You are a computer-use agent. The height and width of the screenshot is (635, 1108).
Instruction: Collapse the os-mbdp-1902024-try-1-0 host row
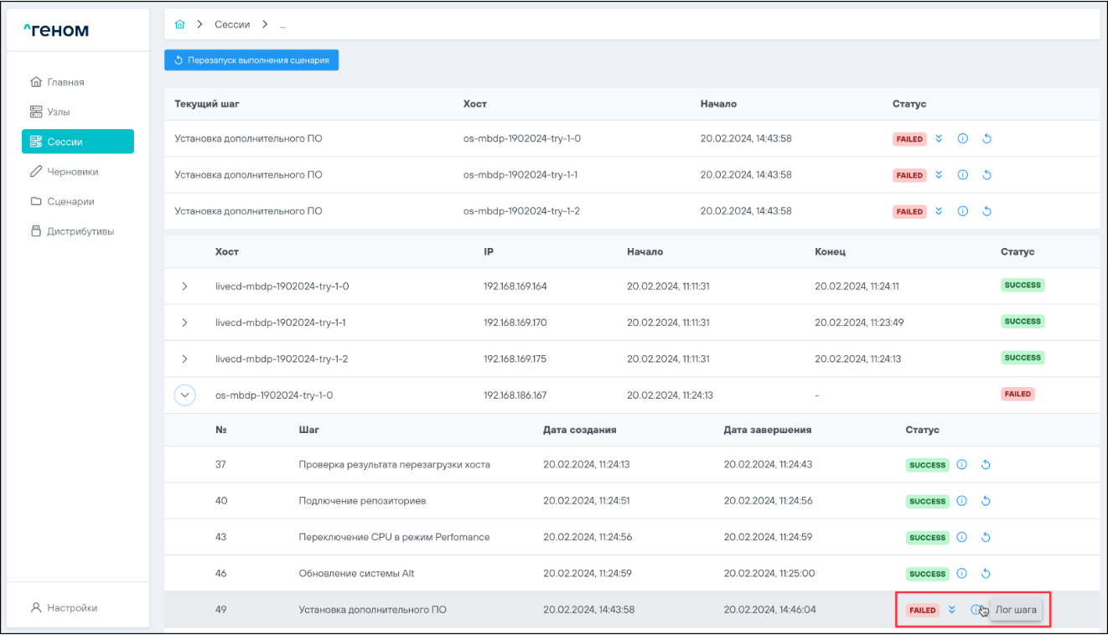(x=184, y=395)
